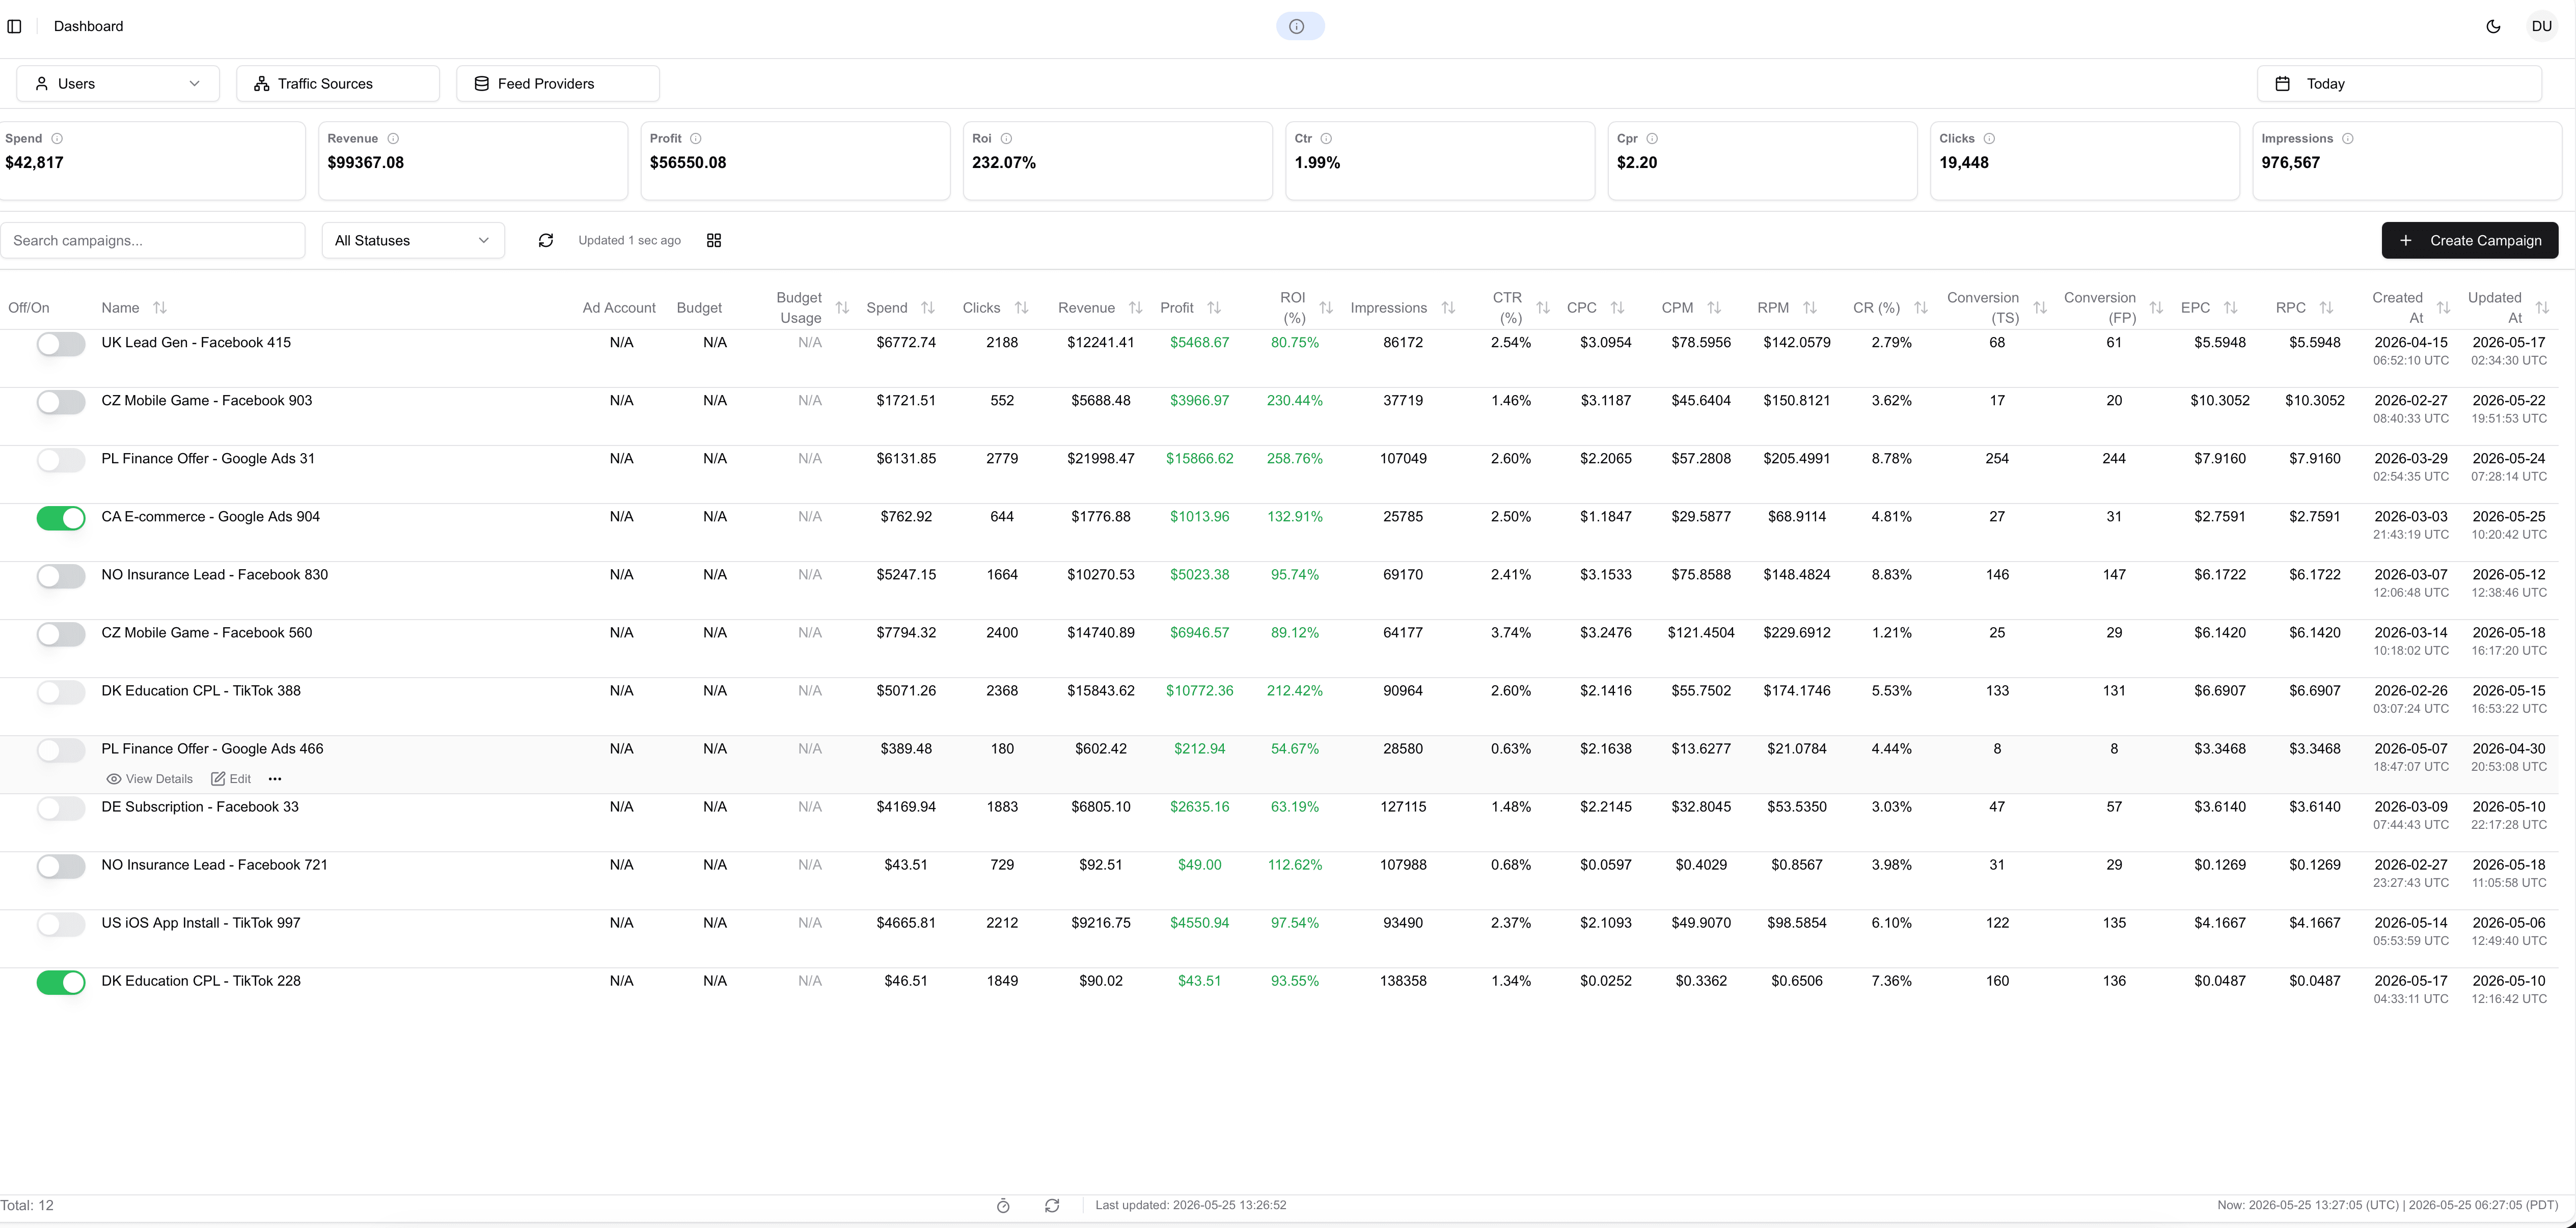Click the Search campaigns input field
Image resolution: width=2576 pixels, height=1228 pixels.
tap(152, 240)
